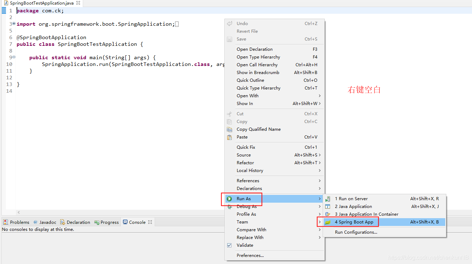Select Open Call Hierarchy
The image size is (472, 264).
275,65
